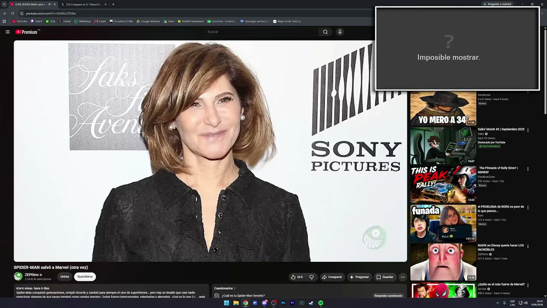Open the YouTube bookmark
This screenshot has width=547, height=308.
(20, 21)
